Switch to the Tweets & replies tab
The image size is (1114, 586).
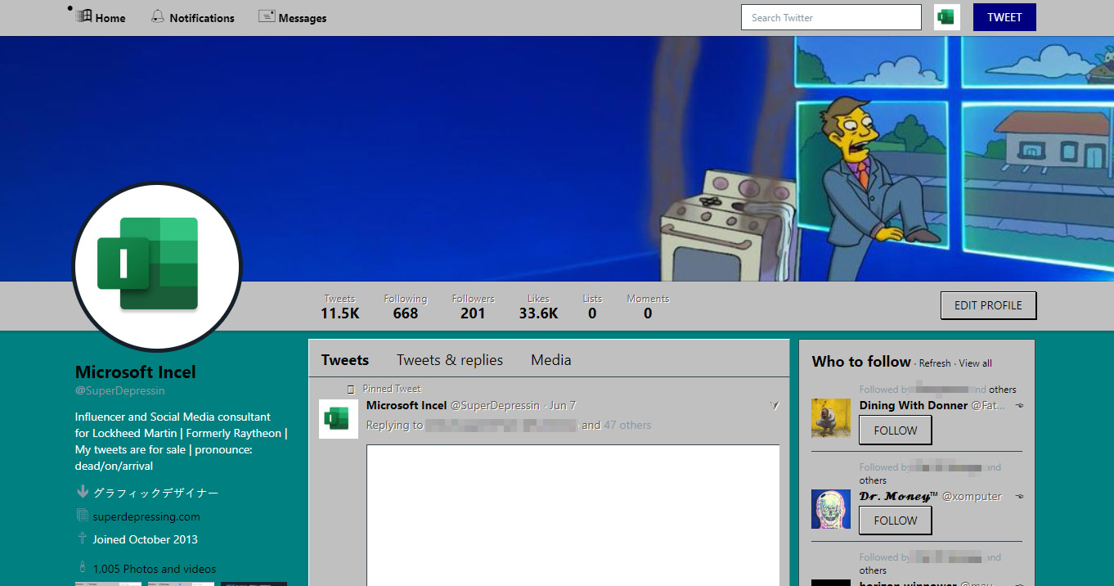(x=450, y=360)
